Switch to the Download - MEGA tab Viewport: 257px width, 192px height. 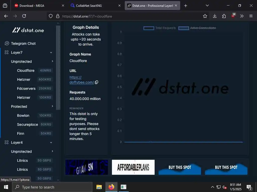point(39,5)
